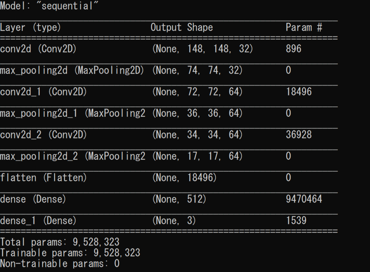The height and width of the screenshot is (272, 370).
Task: Select the "Layer (type)" column header
Action: coord(30,27)
